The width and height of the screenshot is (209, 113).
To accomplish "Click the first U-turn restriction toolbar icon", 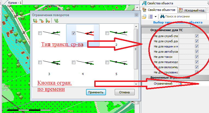I will coord(35,20).
